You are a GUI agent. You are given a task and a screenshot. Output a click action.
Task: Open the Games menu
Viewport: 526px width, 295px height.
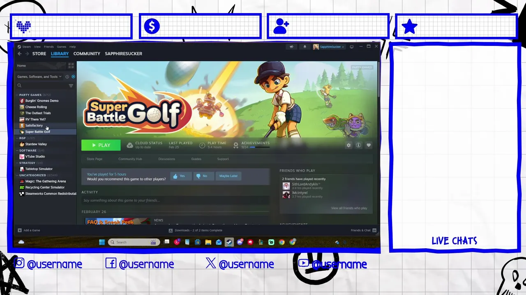tap(61, 47)
